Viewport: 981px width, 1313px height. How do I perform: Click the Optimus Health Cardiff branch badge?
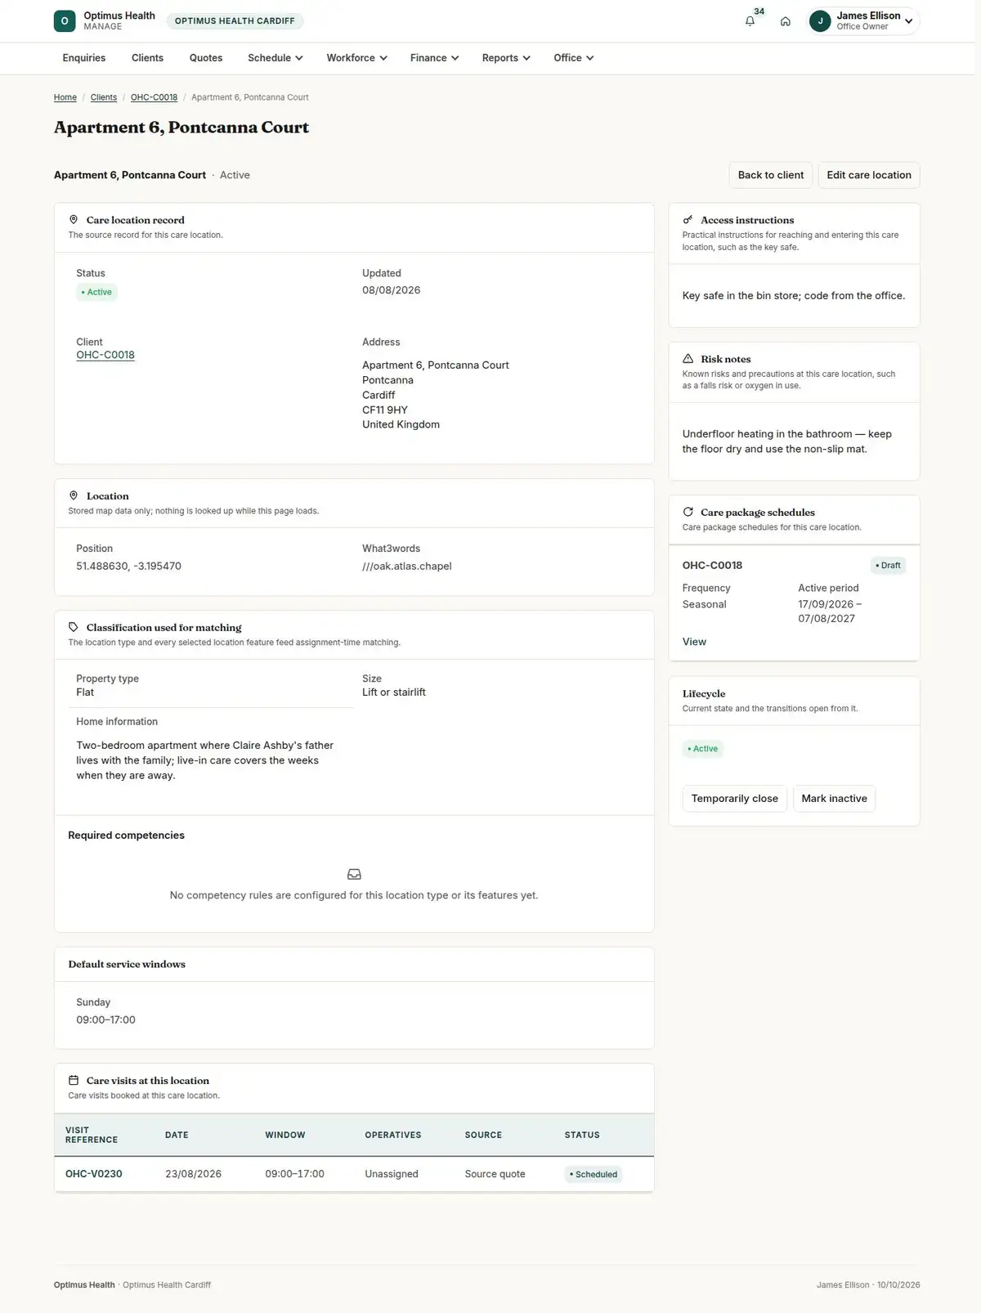(x=235, y=21)
